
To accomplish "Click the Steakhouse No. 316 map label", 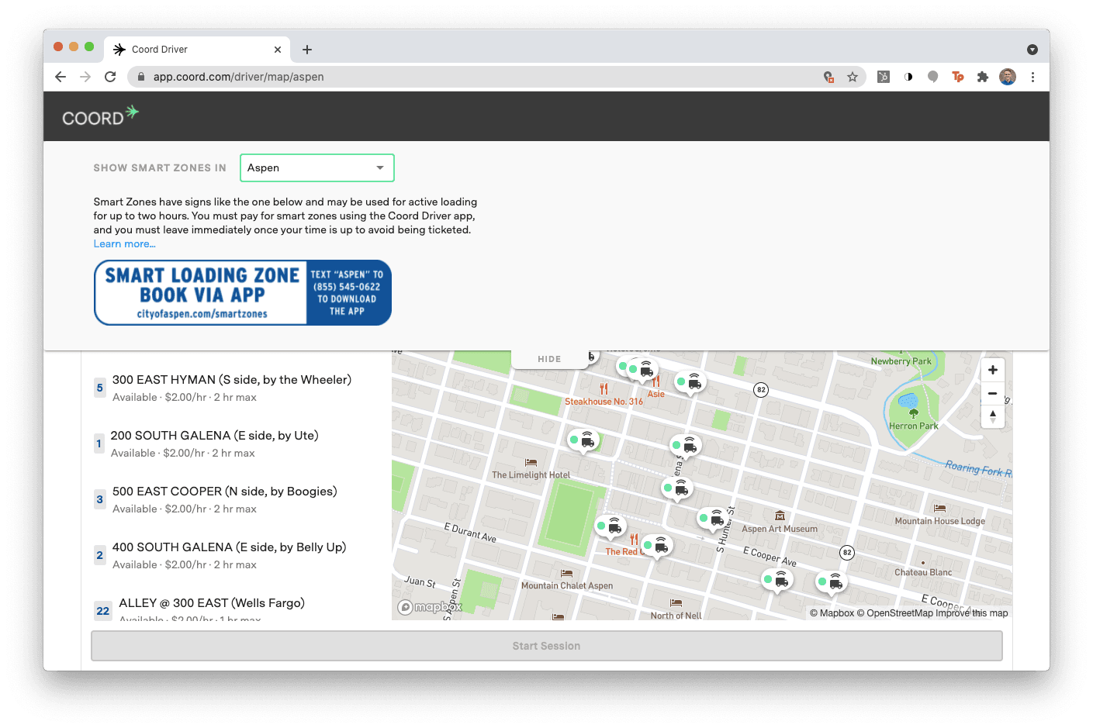I will 604,402.
